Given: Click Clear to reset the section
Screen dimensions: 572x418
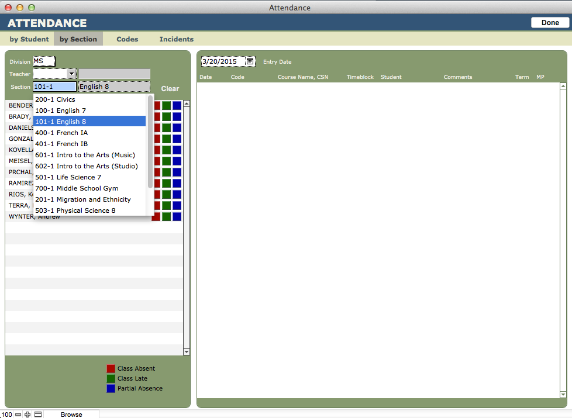Looking at the screenshot, I should (170, 89).
